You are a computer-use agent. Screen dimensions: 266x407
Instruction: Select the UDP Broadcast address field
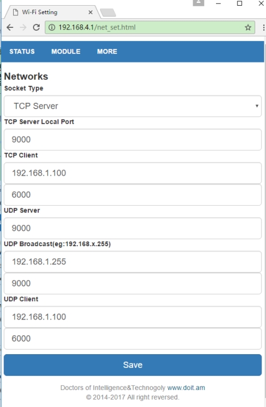point(132,261)
